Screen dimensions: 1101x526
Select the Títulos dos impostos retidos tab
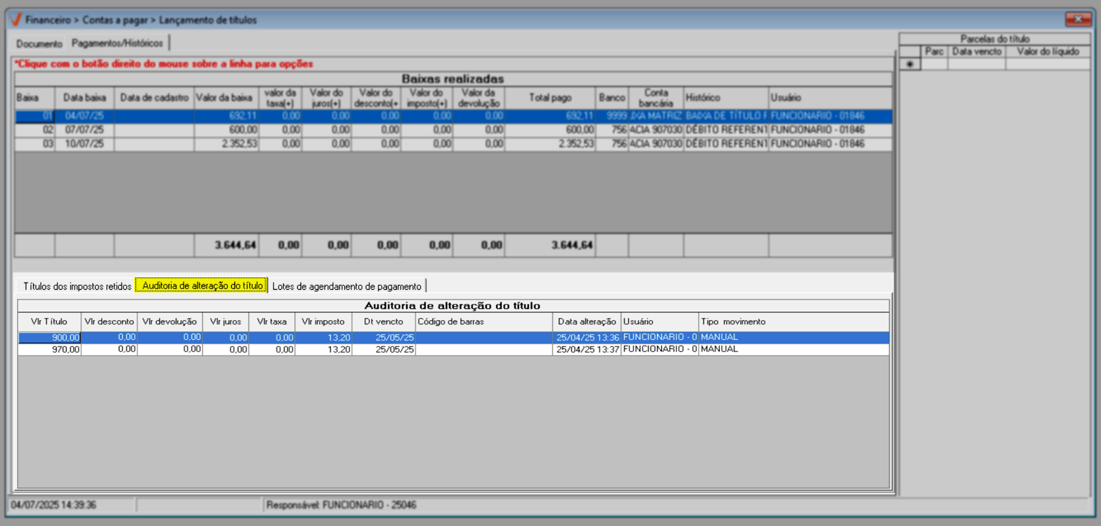click(77, 286)
